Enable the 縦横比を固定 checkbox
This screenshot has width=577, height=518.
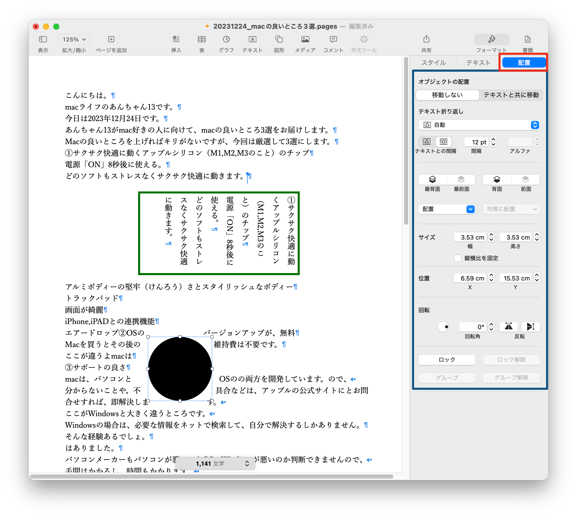(x=458, y=258)
